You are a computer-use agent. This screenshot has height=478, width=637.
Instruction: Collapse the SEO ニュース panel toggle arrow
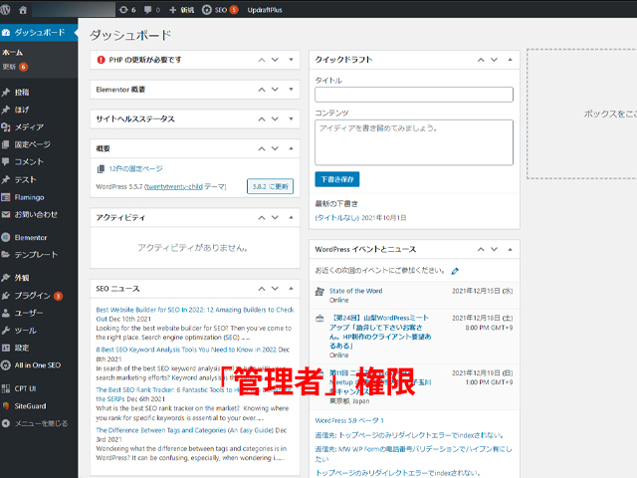[291, 289]
